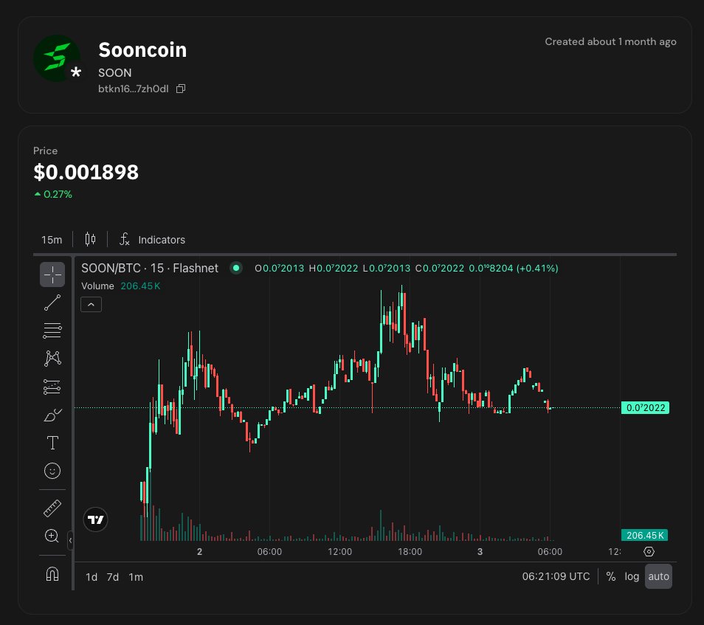The image size is (704, 625).
Task: Open the emoji icons tool
Action: click(x=52, y=471)
